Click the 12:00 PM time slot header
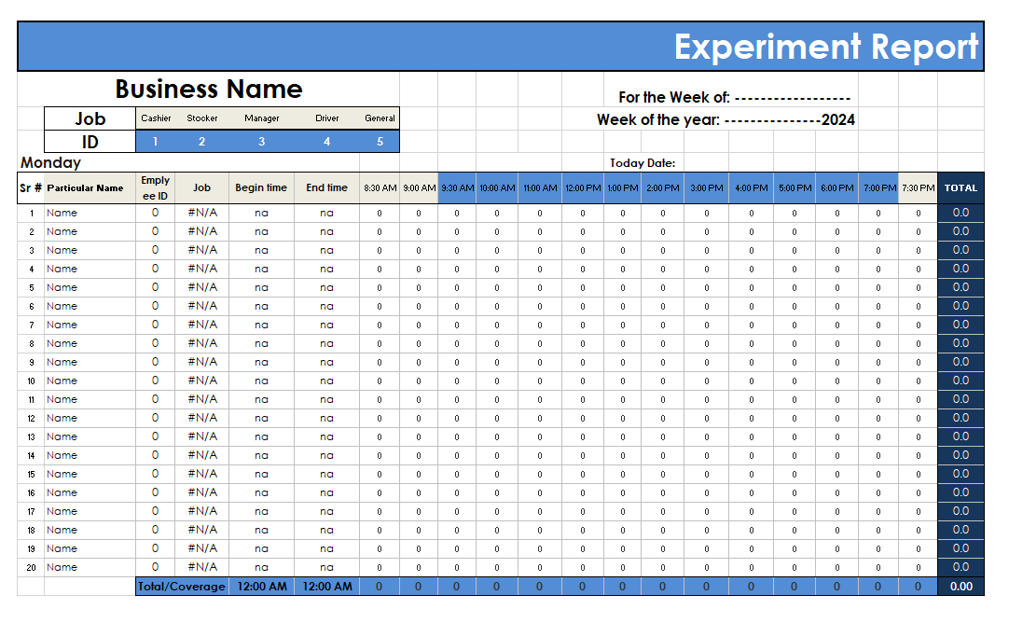The height and width of the screenshot is (637, 1009). [x=583, y=188]
